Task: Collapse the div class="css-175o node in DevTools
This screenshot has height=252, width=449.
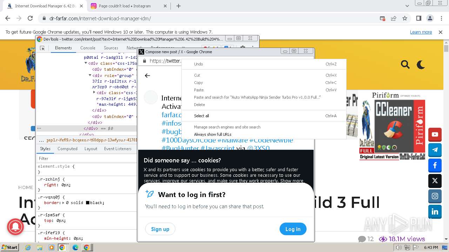Action: pos(86,63)
